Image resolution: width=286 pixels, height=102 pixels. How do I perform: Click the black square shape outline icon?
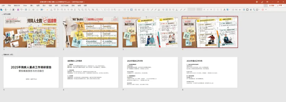tap(247, 9)
